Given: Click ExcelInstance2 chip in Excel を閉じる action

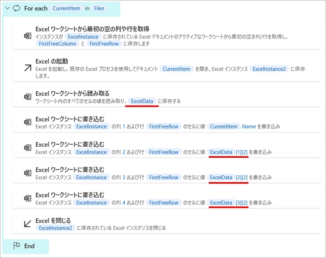Looking at the screenshot, I should (55, 228).
